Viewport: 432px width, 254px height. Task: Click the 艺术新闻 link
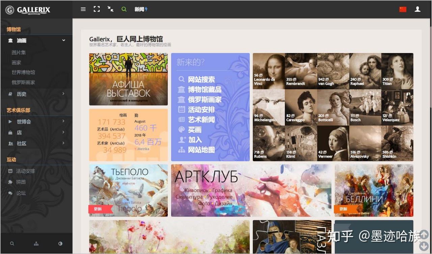coord(201,120)
